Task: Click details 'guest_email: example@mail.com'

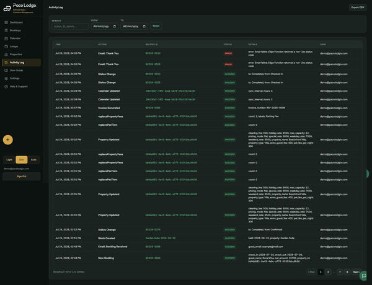Action: (267, 247)
